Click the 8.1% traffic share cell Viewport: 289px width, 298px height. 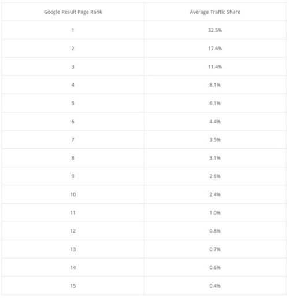215,85
